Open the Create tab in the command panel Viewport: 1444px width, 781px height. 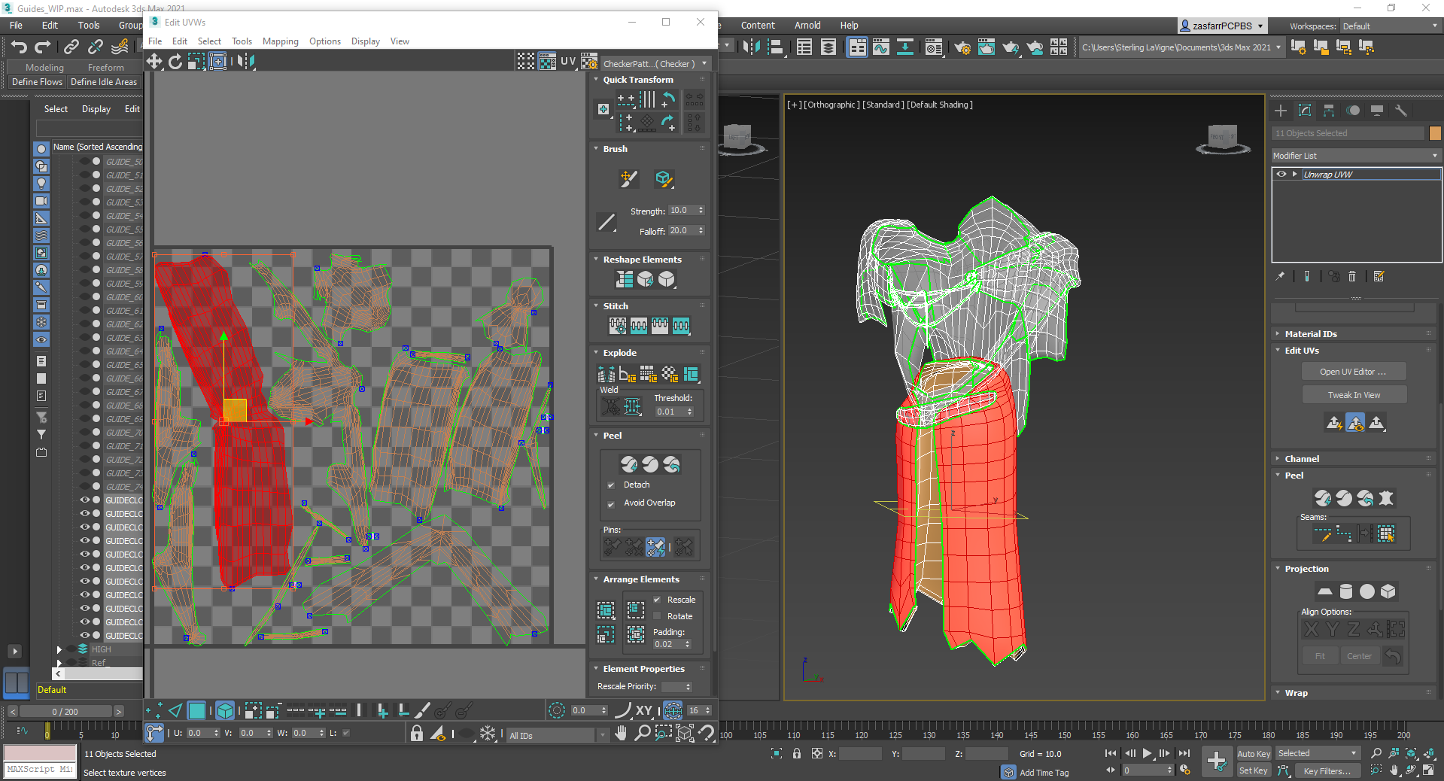pos(1281,111)
